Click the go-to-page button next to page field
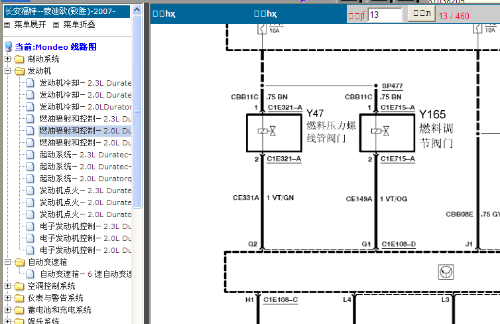Viewport: 500px width, 324px height. (x=422, y=14)
